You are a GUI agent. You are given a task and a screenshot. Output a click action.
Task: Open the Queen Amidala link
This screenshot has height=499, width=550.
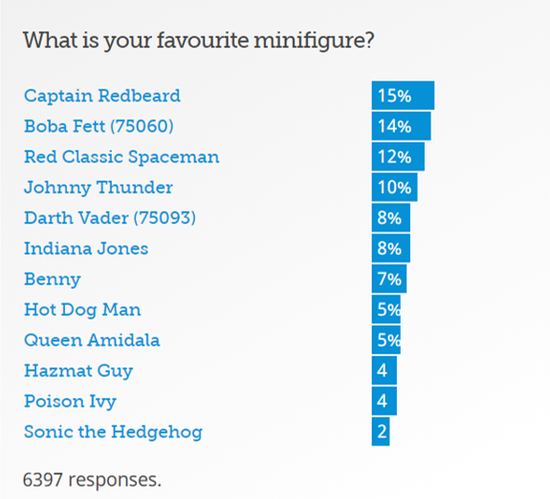point(92,340)
